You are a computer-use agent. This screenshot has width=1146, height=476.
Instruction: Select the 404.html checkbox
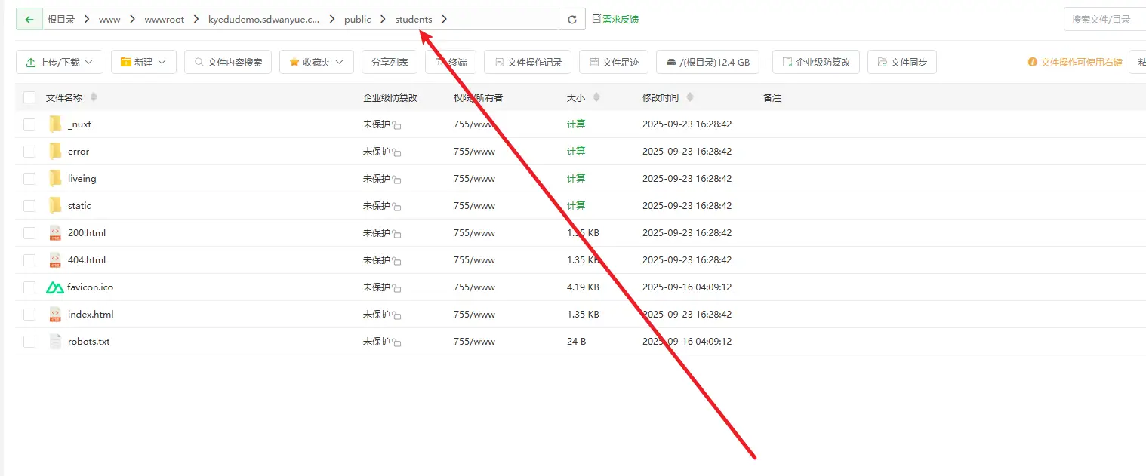(29, 260)
